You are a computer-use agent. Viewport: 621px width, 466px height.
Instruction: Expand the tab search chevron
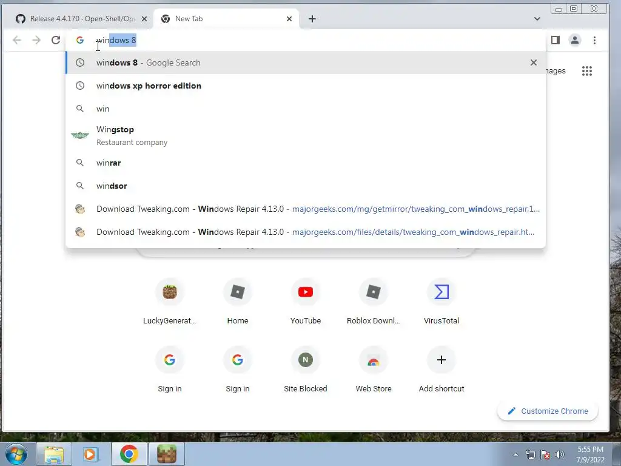(x=537, y=19)
